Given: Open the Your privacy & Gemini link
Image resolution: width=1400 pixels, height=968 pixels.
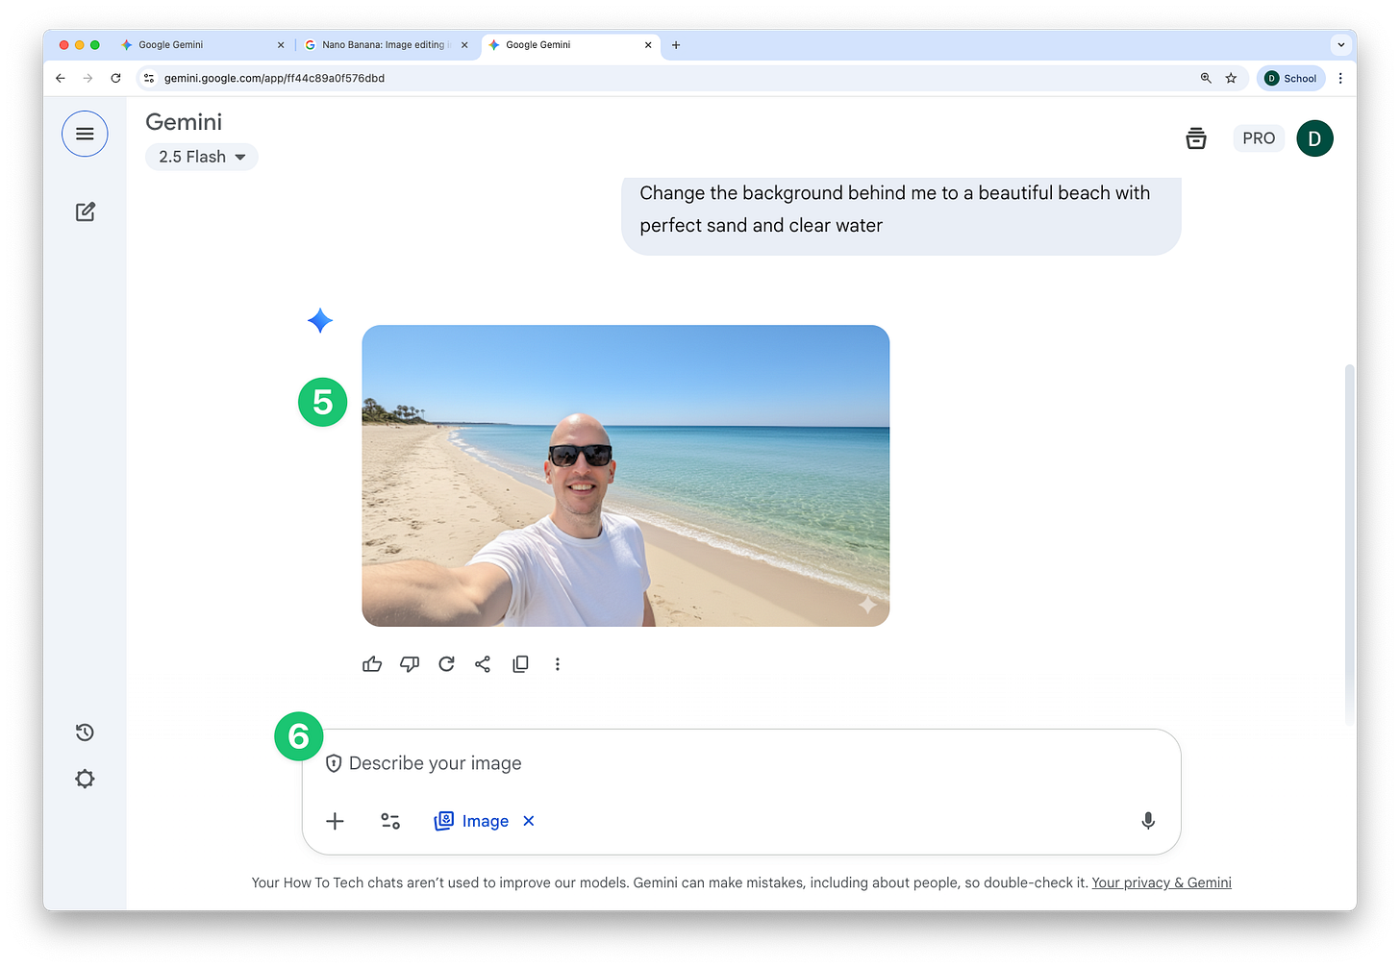Looking at the screenshot, I should [1162, 882].
